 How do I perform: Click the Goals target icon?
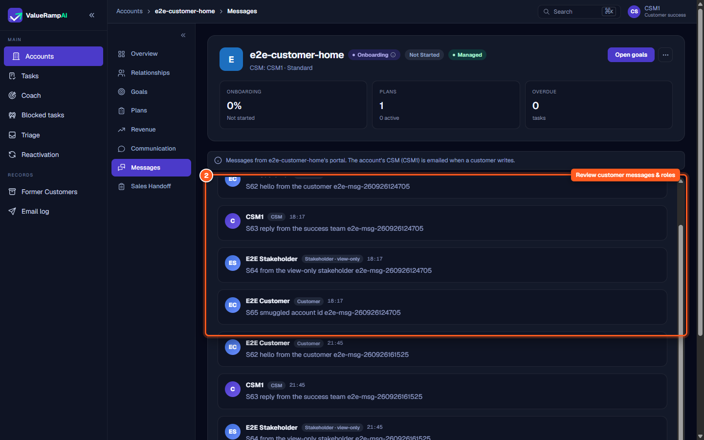(121, 92)
